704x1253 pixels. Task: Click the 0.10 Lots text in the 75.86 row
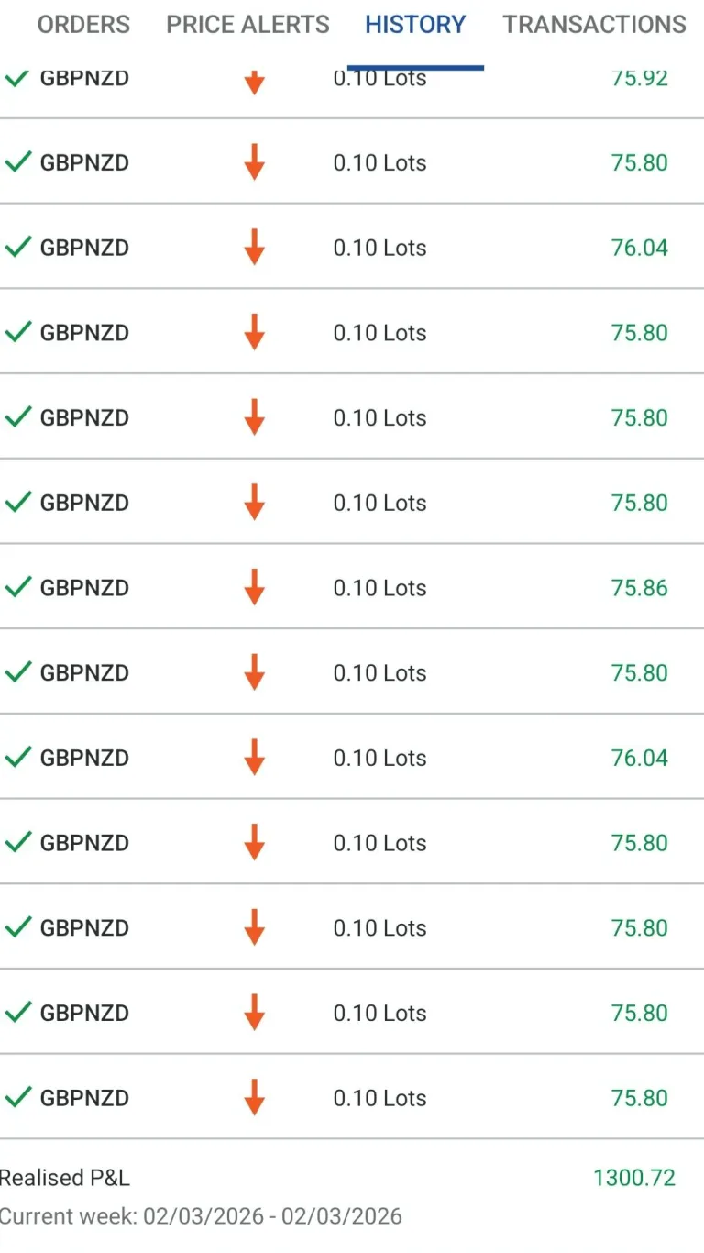[379, 588]
